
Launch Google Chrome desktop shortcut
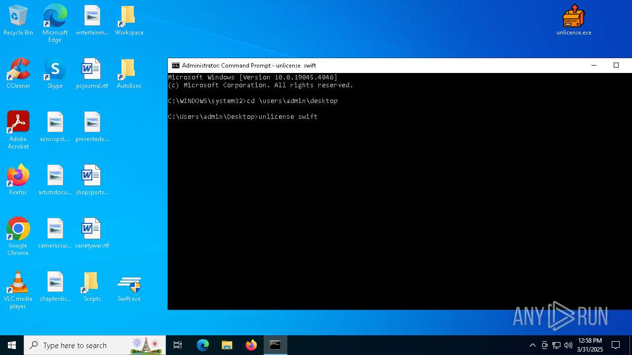point(18,237)
